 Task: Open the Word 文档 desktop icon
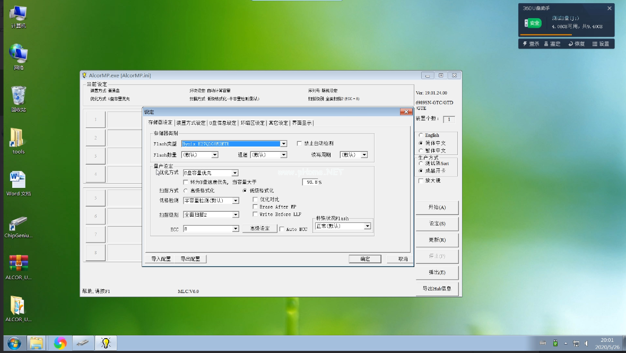click(18, 180)
